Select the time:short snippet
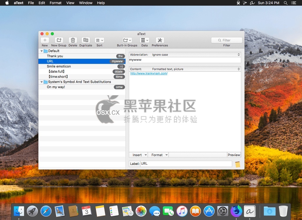Viewport: 302px width, 220px height. point(82,77)
